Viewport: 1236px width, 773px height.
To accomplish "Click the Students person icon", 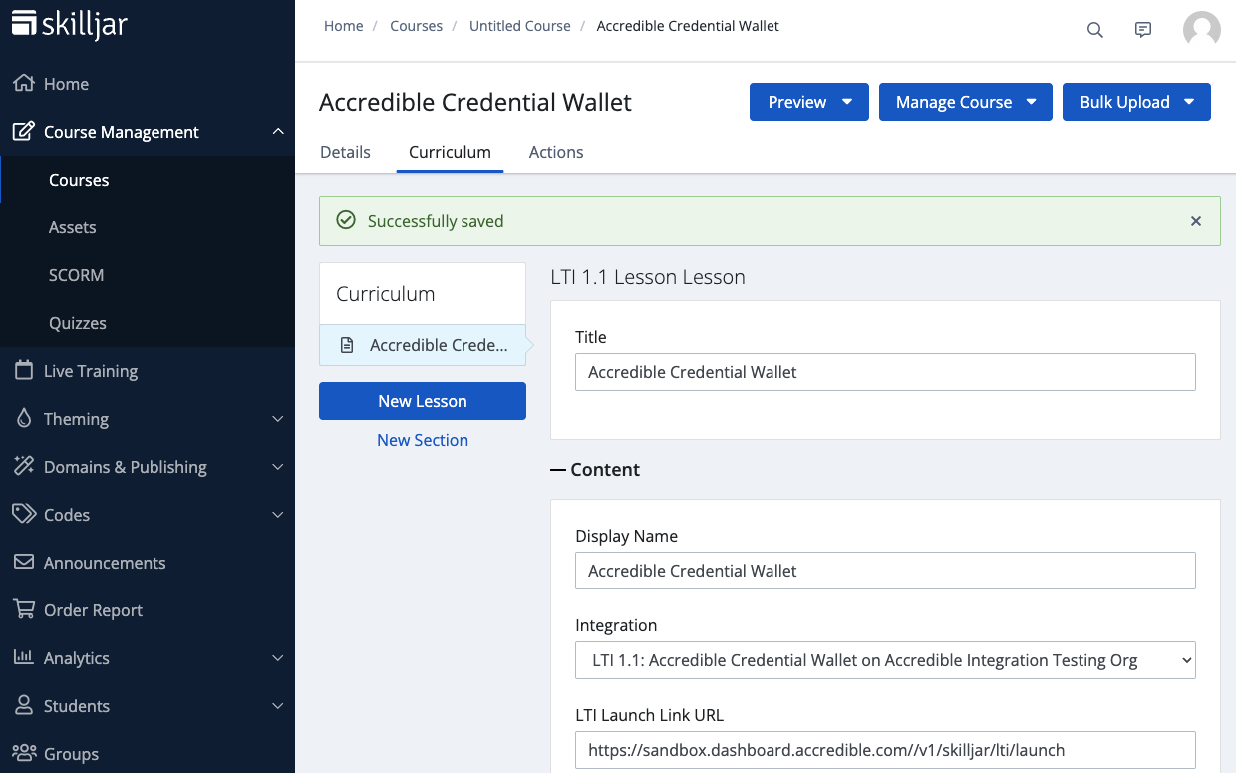I will (24, 706).
